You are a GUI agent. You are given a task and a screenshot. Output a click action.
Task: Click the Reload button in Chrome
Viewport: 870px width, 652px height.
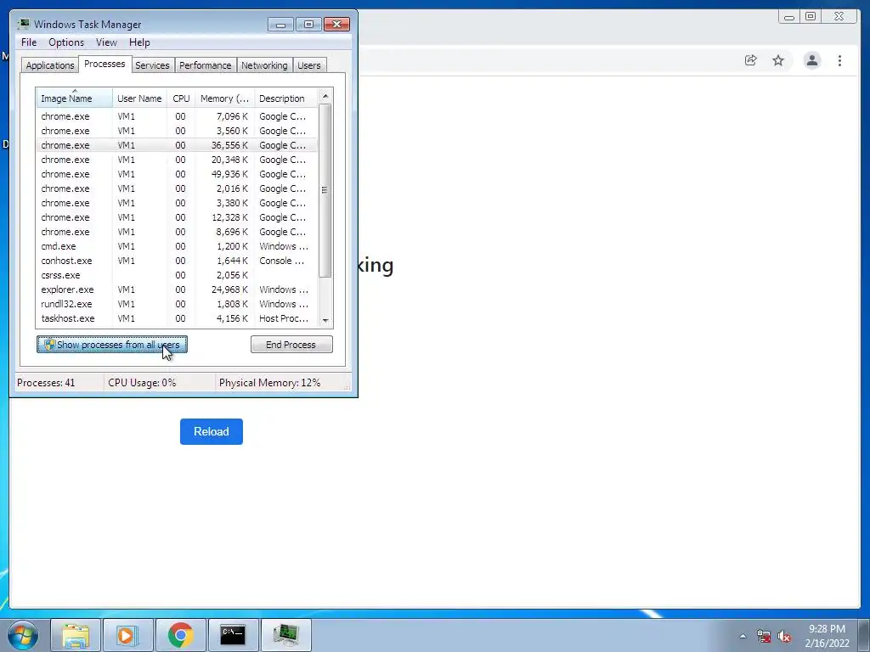click(212, 431)
